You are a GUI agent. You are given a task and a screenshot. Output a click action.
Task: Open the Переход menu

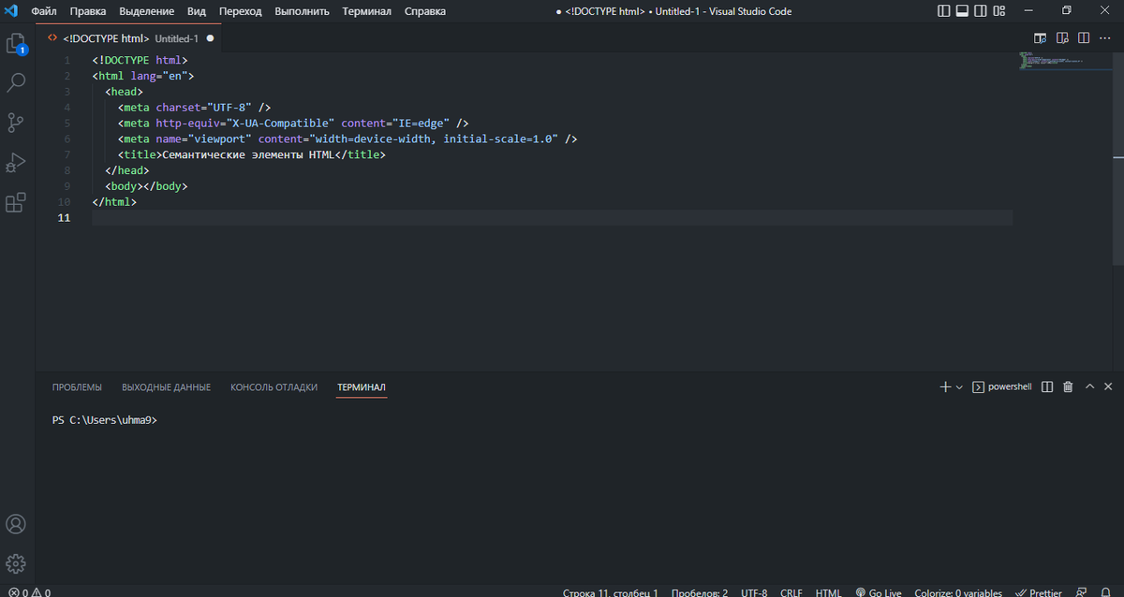coord(241,11)
